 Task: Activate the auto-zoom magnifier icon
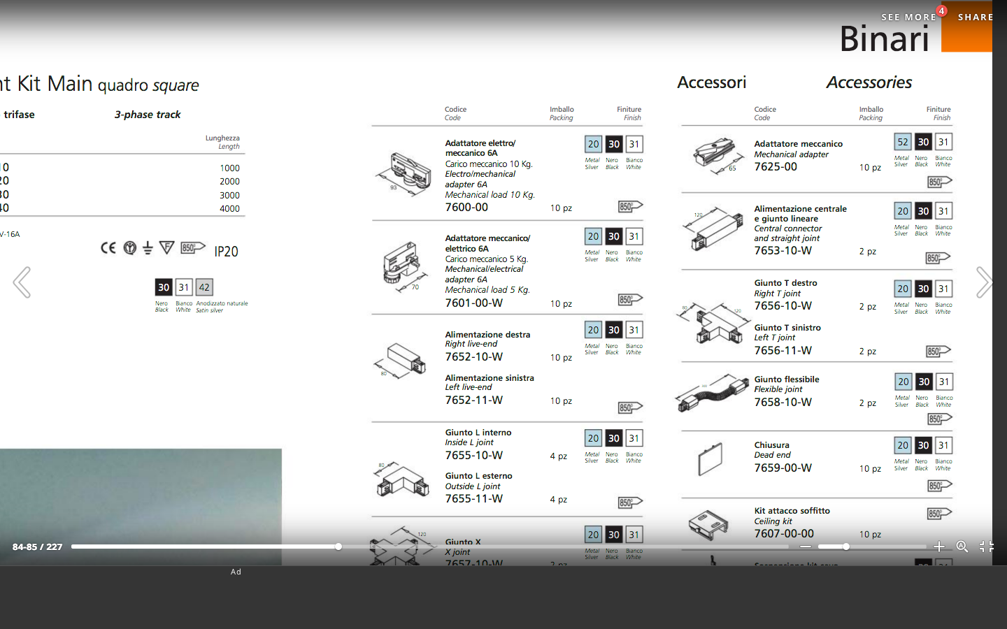(x=962, y=547)
